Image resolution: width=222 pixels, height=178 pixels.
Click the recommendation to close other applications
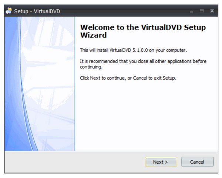click(x=143, y=64)
